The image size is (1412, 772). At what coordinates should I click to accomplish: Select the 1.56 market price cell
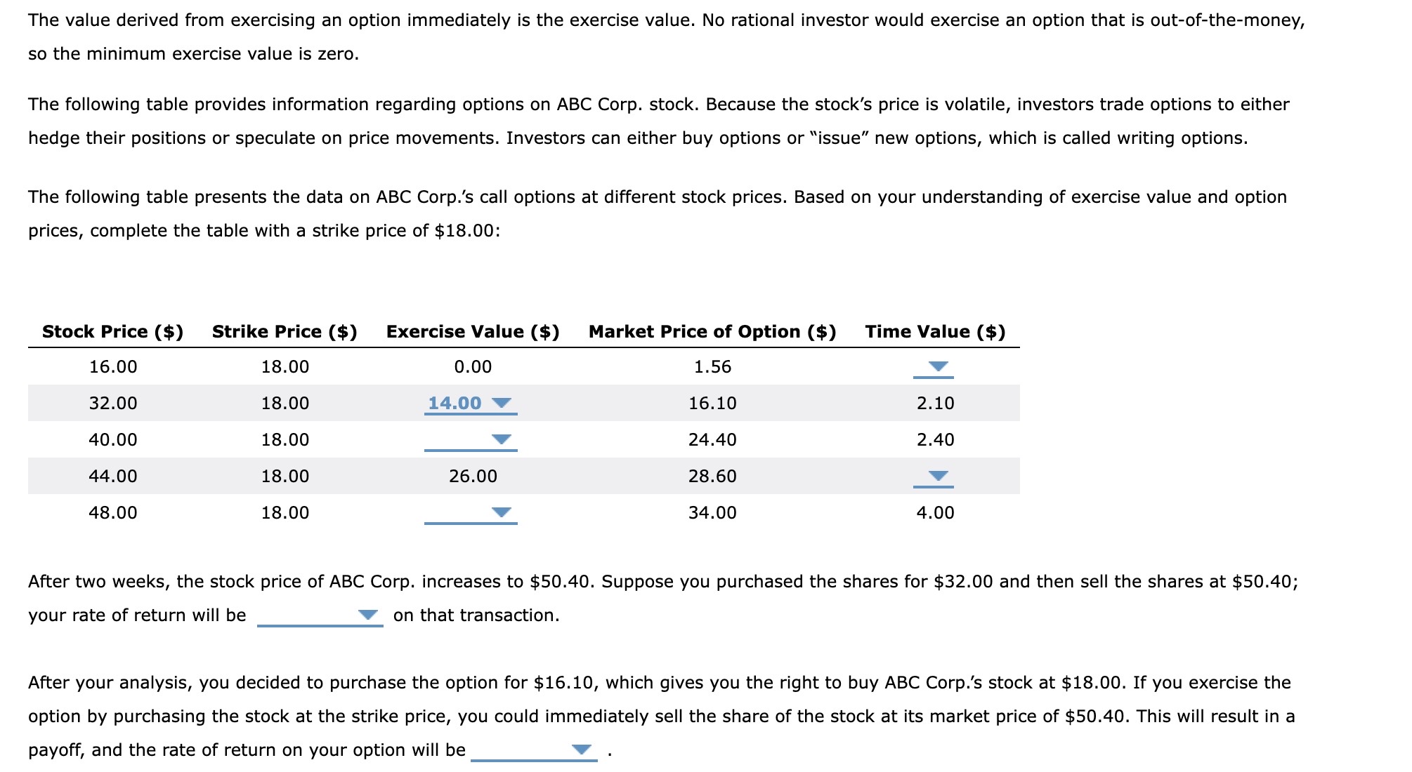pos(712,367)
